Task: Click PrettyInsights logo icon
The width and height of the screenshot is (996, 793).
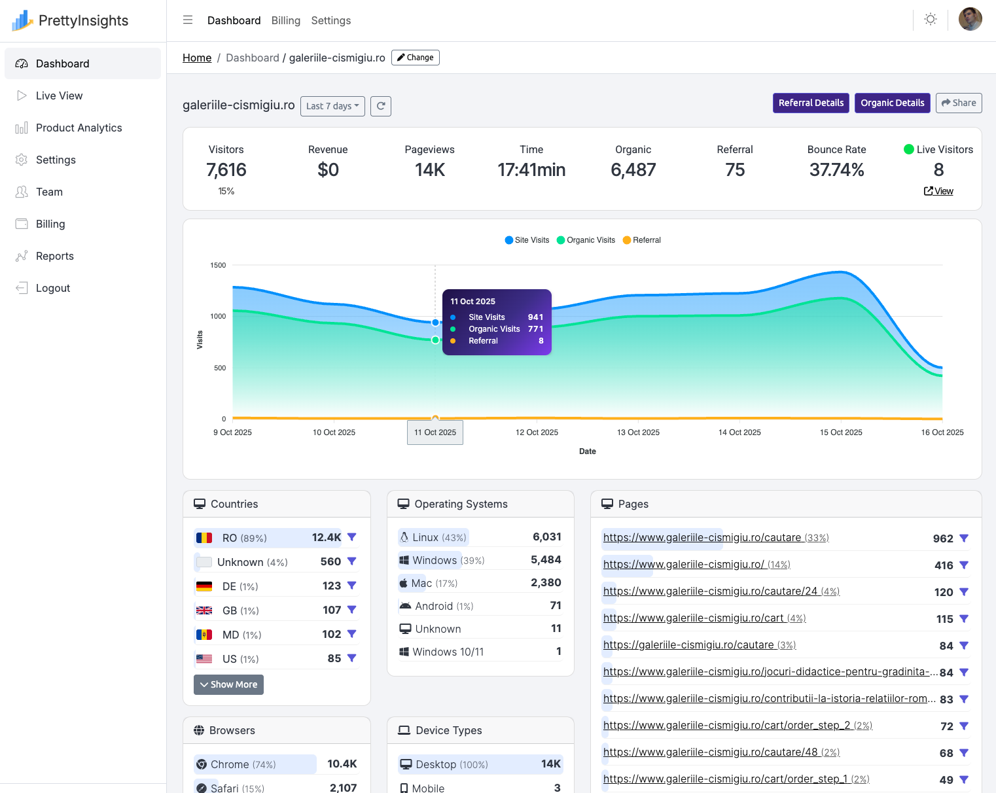Action: tap(22, 20)
